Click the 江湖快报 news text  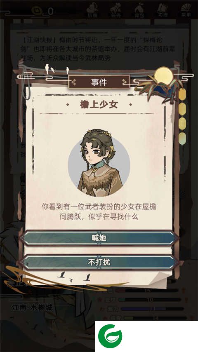(x=99, y=49)
